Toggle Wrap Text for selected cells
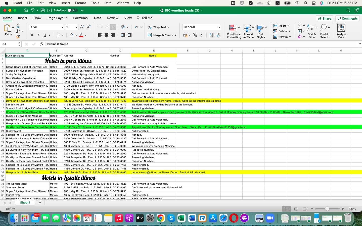362x226 pixels. [159, 27]
